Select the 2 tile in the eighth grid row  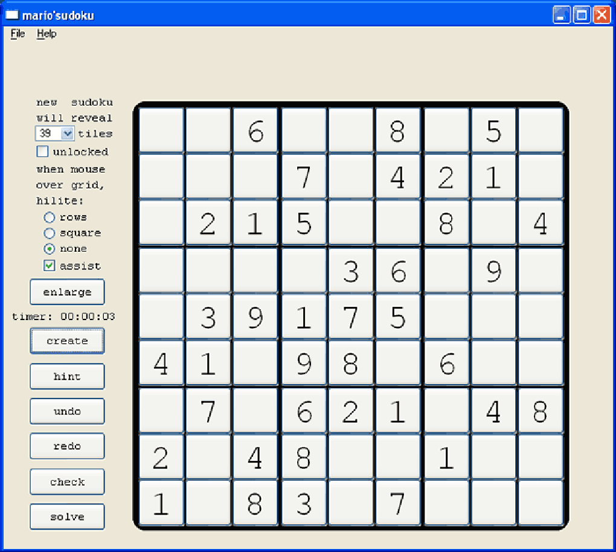point(161,457)
